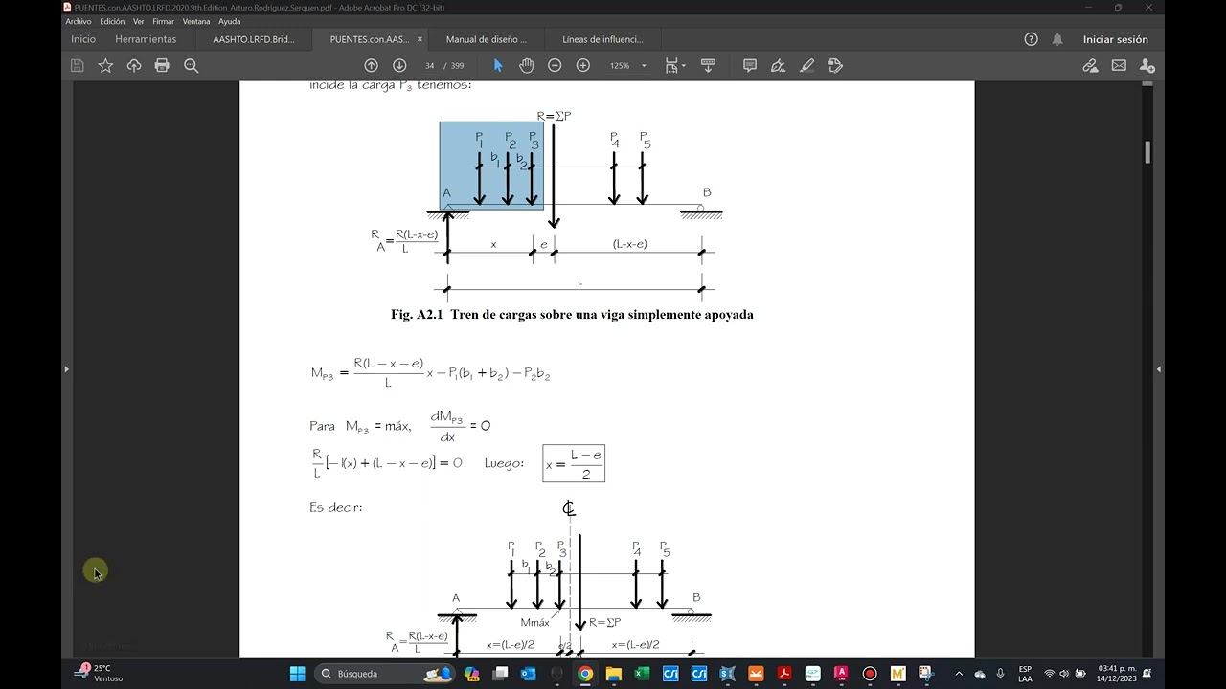
Task: Close the PUENTES.con.AAS... tab
Action: click(420, 39)
